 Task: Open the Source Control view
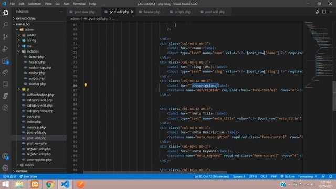pyautogui.click(x=5, y=37)
